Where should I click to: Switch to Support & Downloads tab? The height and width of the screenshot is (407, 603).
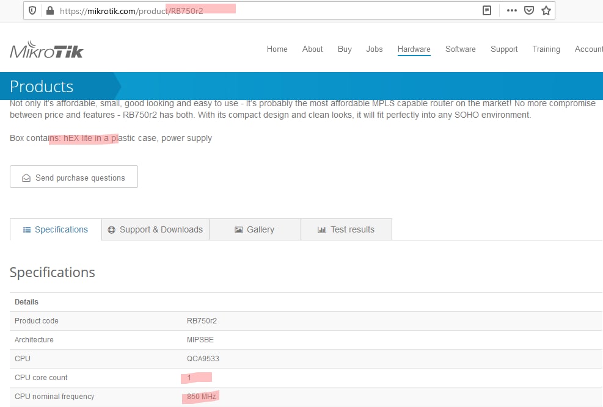point(155,229)
